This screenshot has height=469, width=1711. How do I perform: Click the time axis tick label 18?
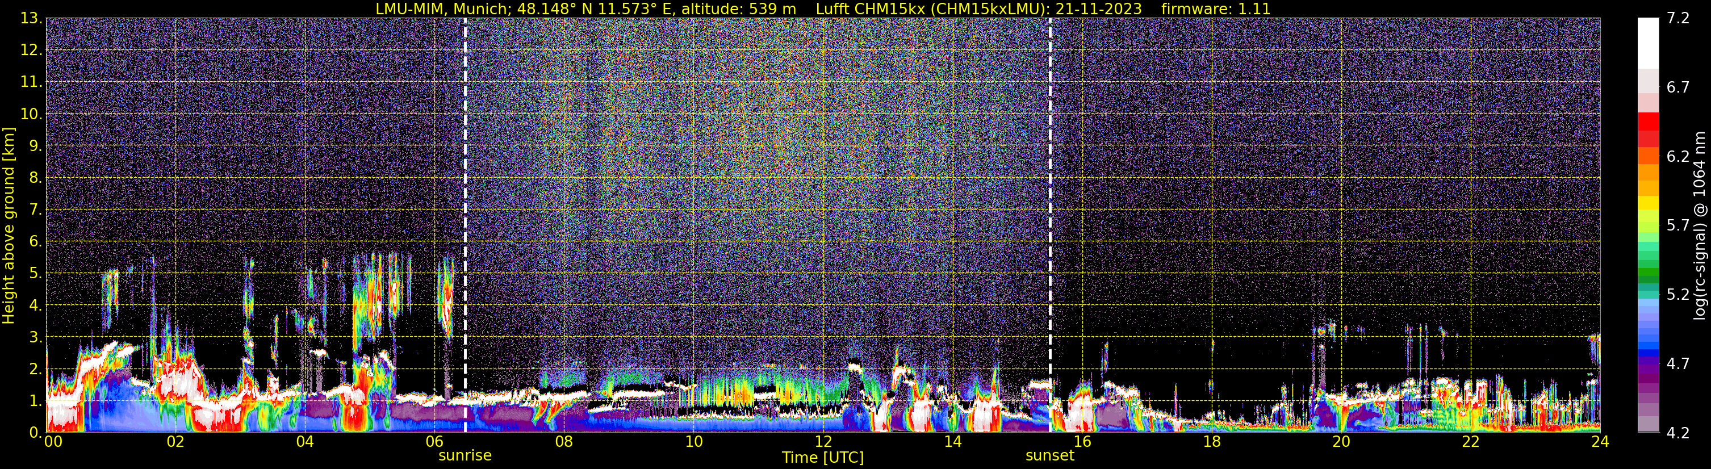1211,442
